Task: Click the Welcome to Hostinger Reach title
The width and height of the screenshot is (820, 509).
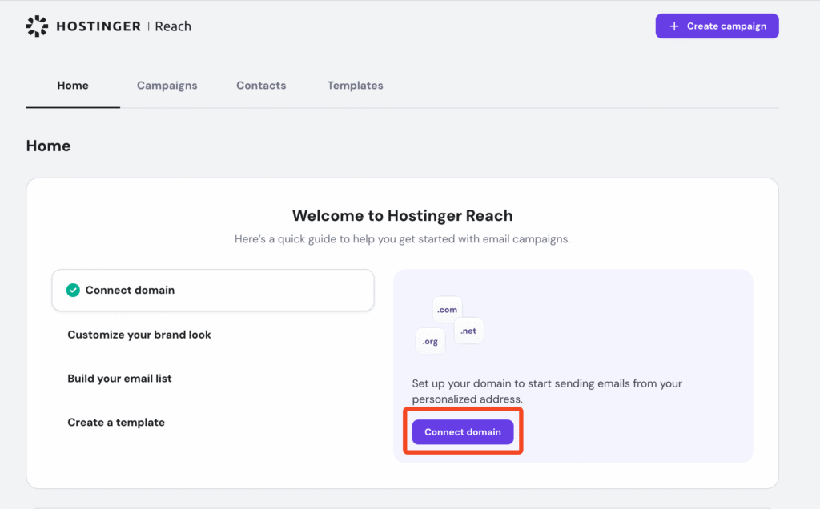Action: pyautogui.click(x=403, y=215)
